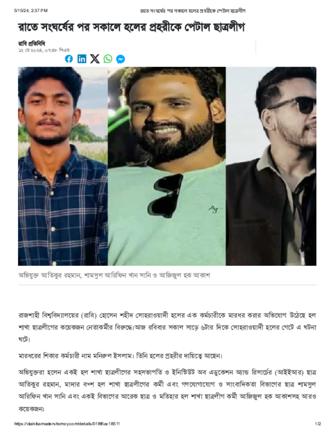Image resolution: width=335 pixels, height=434 pixels.
Task: Click the first paragraph starting রাজশাহী বিশ্ববিদ্যালয়ের
Action: pyautogui.click(x=167, y=328)
